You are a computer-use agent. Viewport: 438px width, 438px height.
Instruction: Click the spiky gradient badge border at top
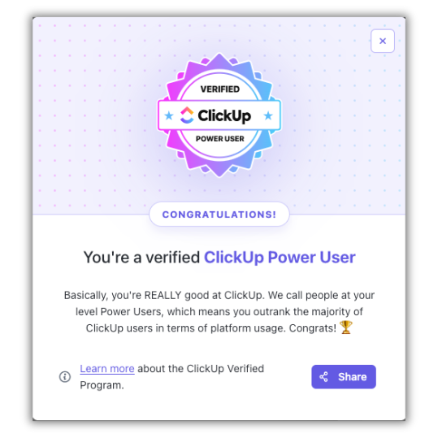[x=219, y=60]
